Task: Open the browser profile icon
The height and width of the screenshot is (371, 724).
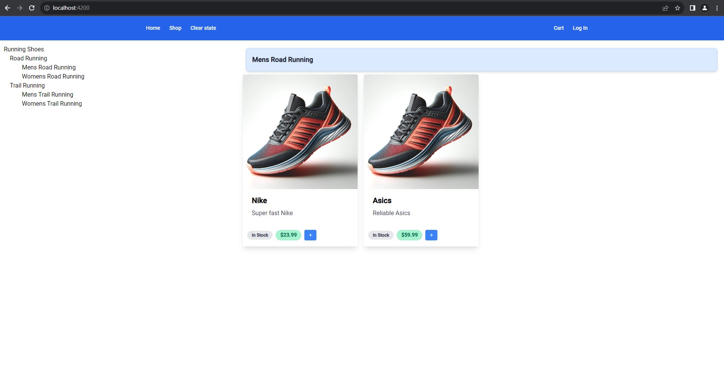Action: point(705,8)
